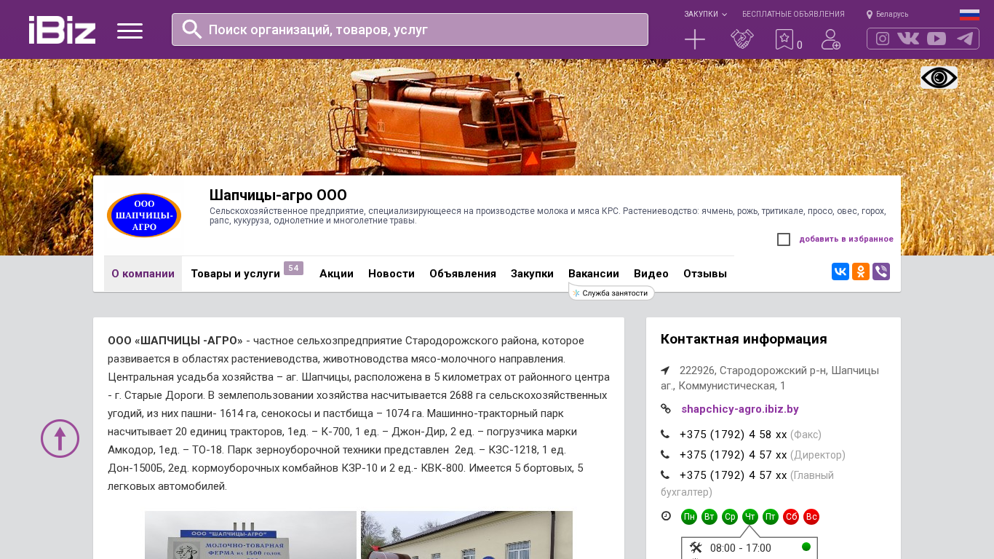Open the VK icon in header
994x559 pixels.
click(908, 39)
